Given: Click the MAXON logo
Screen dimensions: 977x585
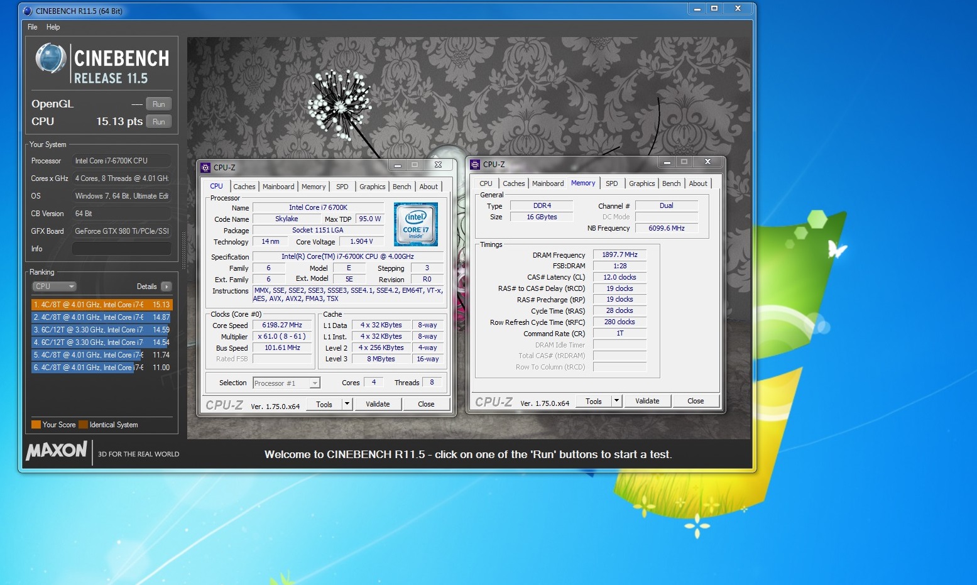Looking at the screenshot, I should click(x=57, y=451).
